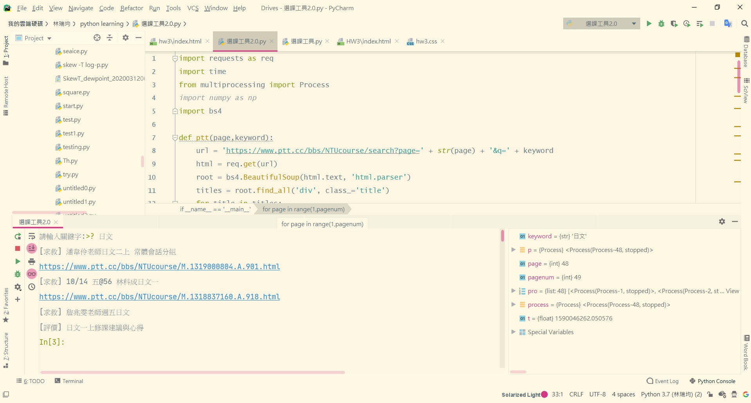
Task: Hide the Project panel with minus icon
Action: (139, 38)
